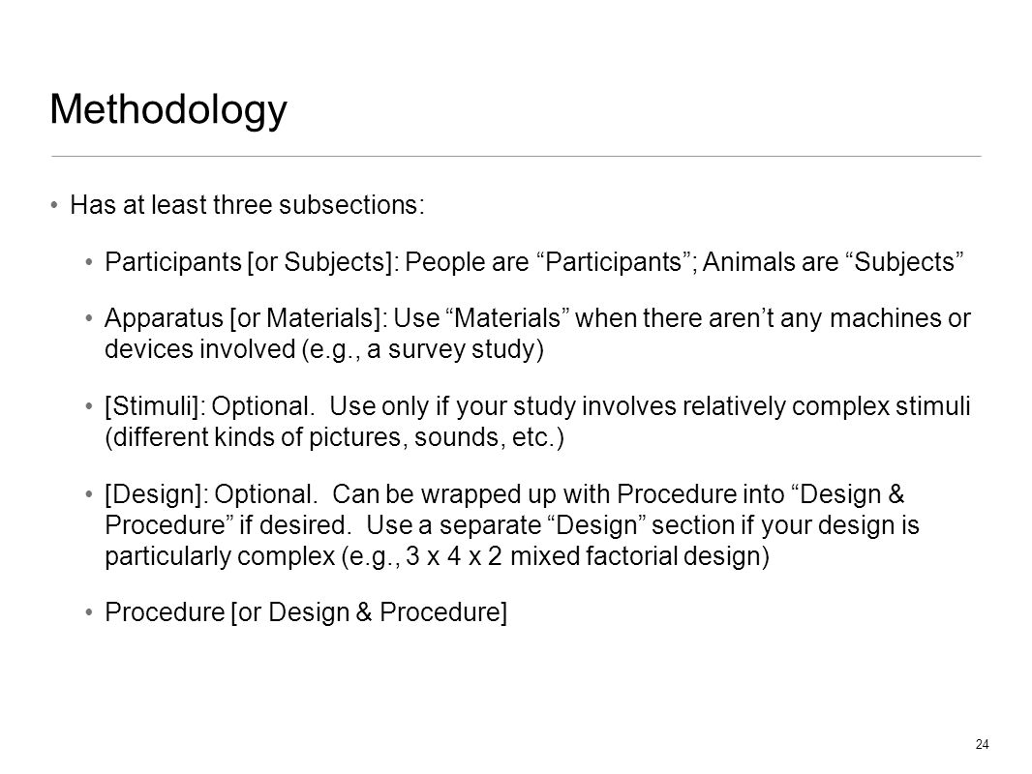Click the bullet dot before [Design]
The height and width of the screenshot is (774, 1032).
coord(89,494)
